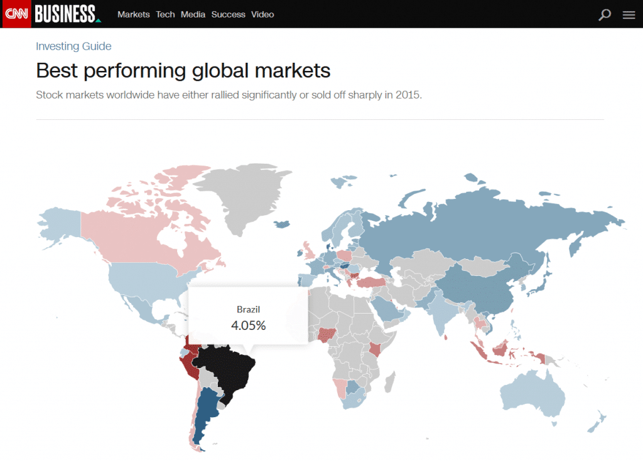Open the hamburger navigation menu

629,14
